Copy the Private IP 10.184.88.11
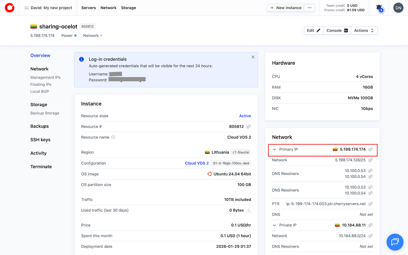The height and width of the screenshot is (255, 408). click(370, 225)
